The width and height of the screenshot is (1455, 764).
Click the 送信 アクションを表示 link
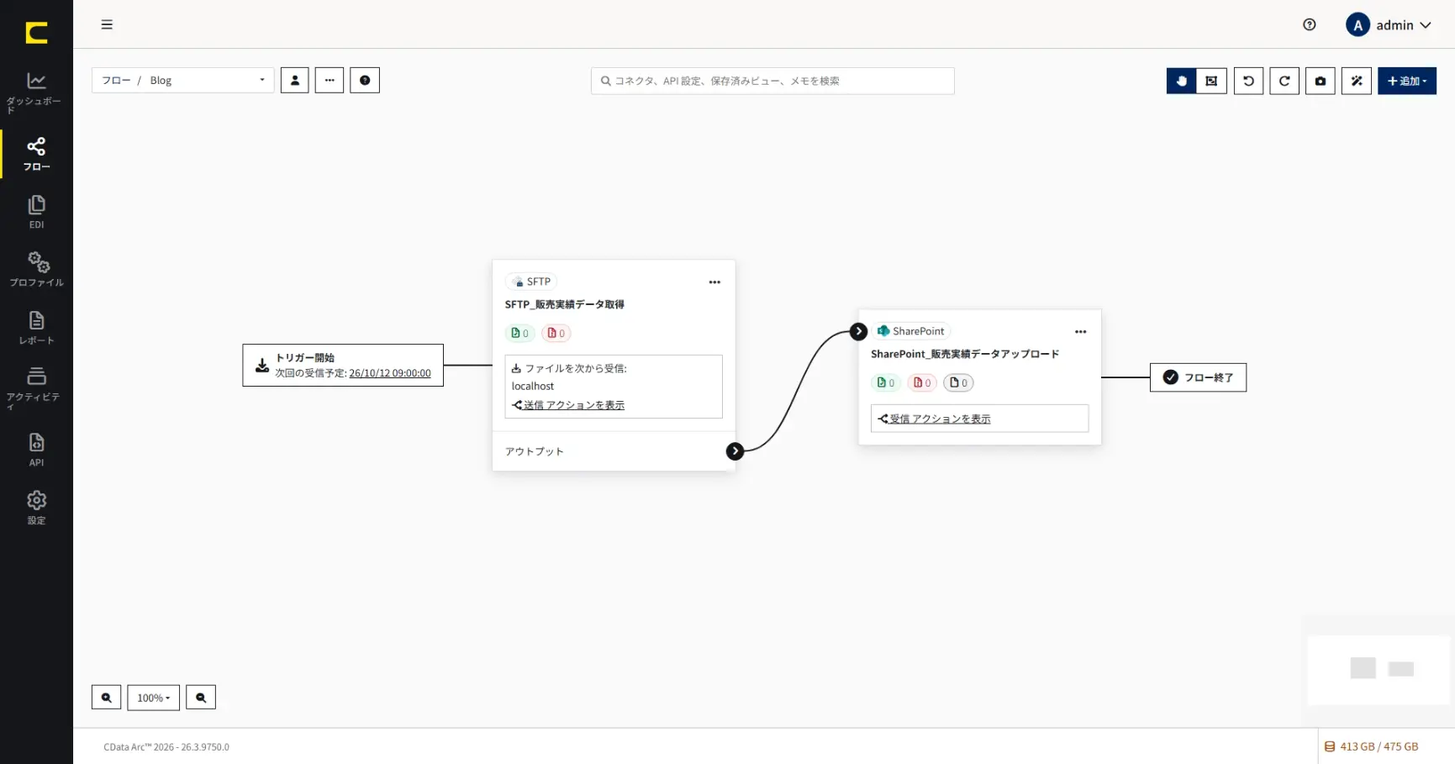568,405
